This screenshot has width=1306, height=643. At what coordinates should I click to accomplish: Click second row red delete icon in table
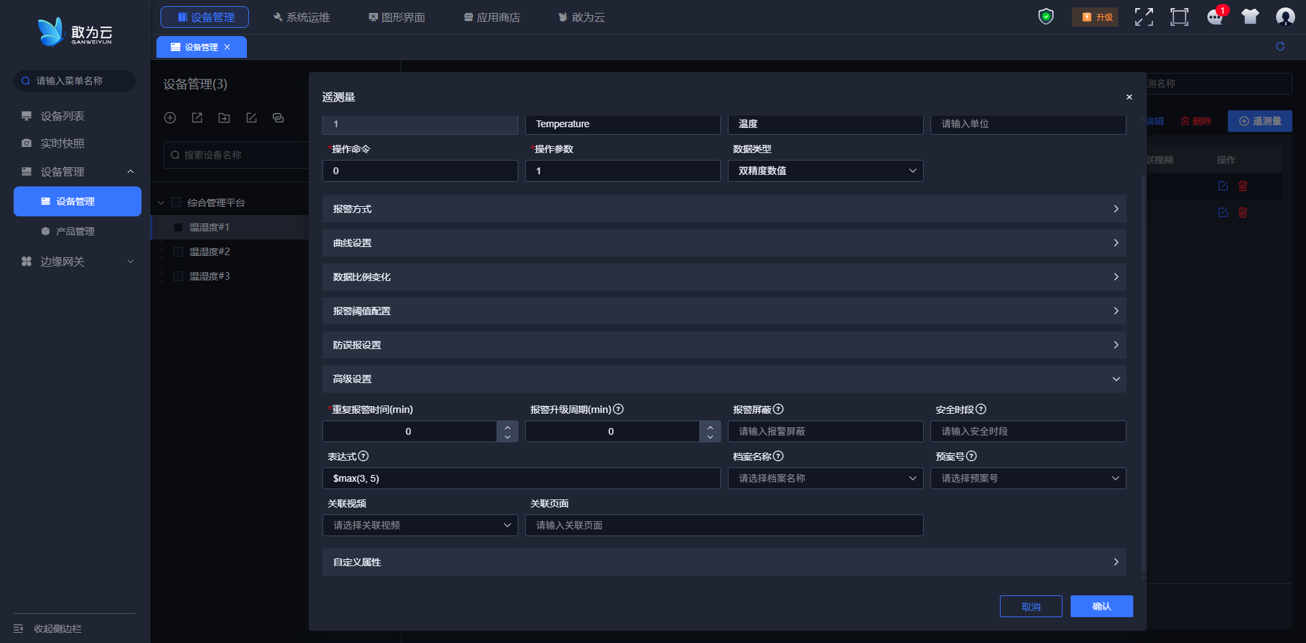click(1243, 212)
